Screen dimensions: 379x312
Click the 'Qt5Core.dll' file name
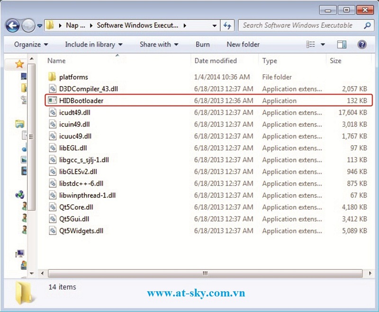tap(76, 207)
